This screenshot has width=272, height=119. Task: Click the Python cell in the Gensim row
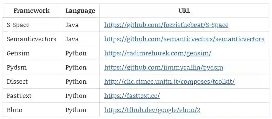[x=76, y=53]
